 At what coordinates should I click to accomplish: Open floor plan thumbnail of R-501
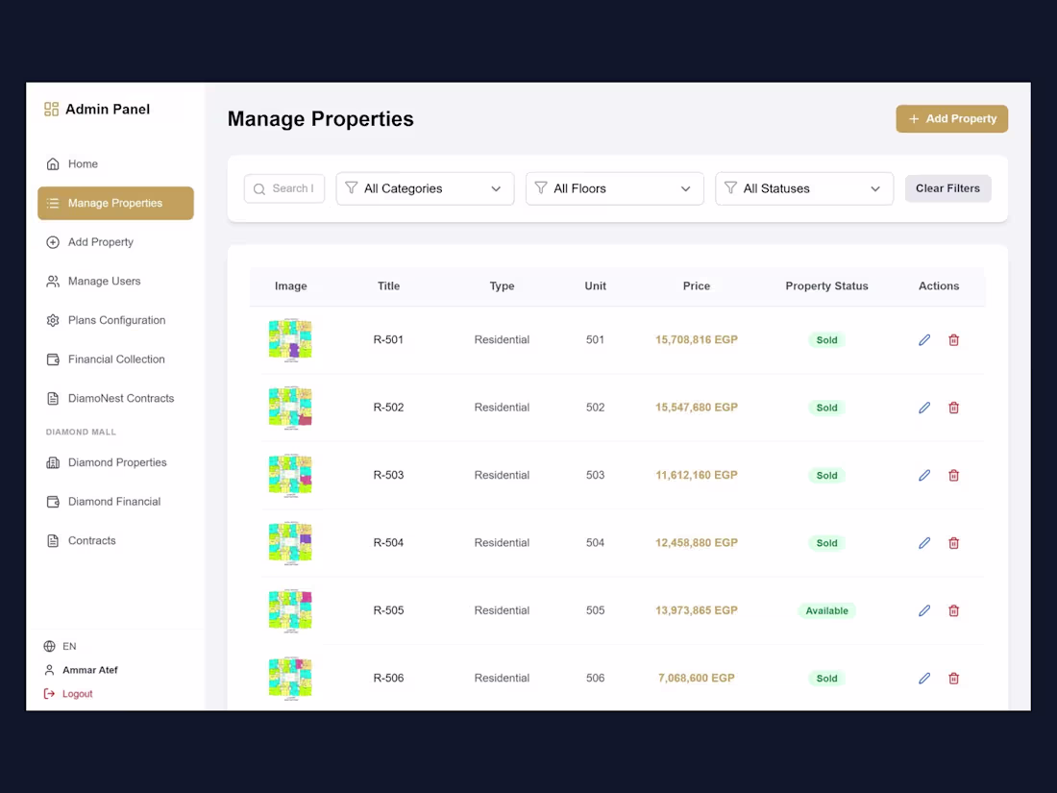point(290,340)
